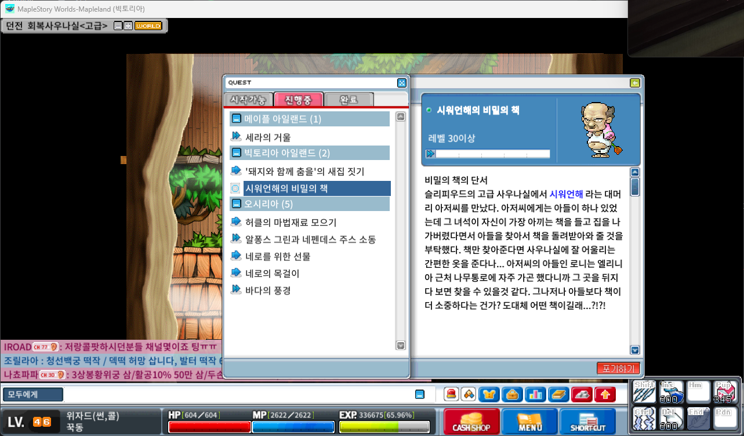The height and width of the screenshot is (436, 744).
Task: Open the MENU button
Action: (530, 422)
